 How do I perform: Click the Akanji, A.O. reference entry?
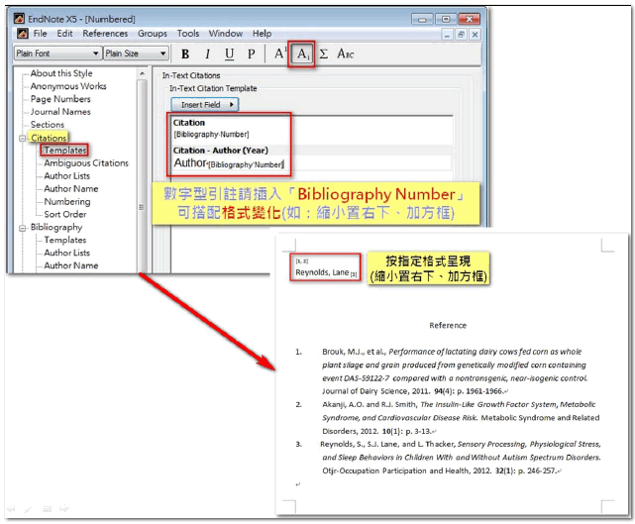(x=461, y=418)
